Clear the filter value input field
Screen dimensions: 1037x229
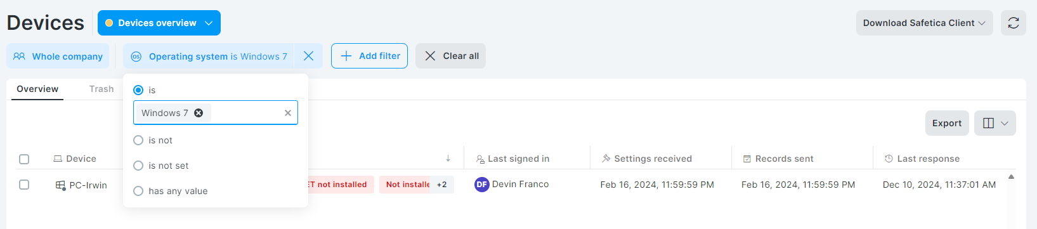(287, 113)
